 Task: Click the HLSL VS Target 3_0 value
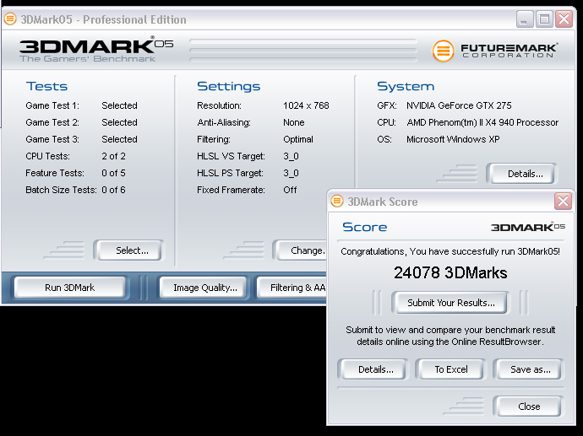(x=291, y=156)
